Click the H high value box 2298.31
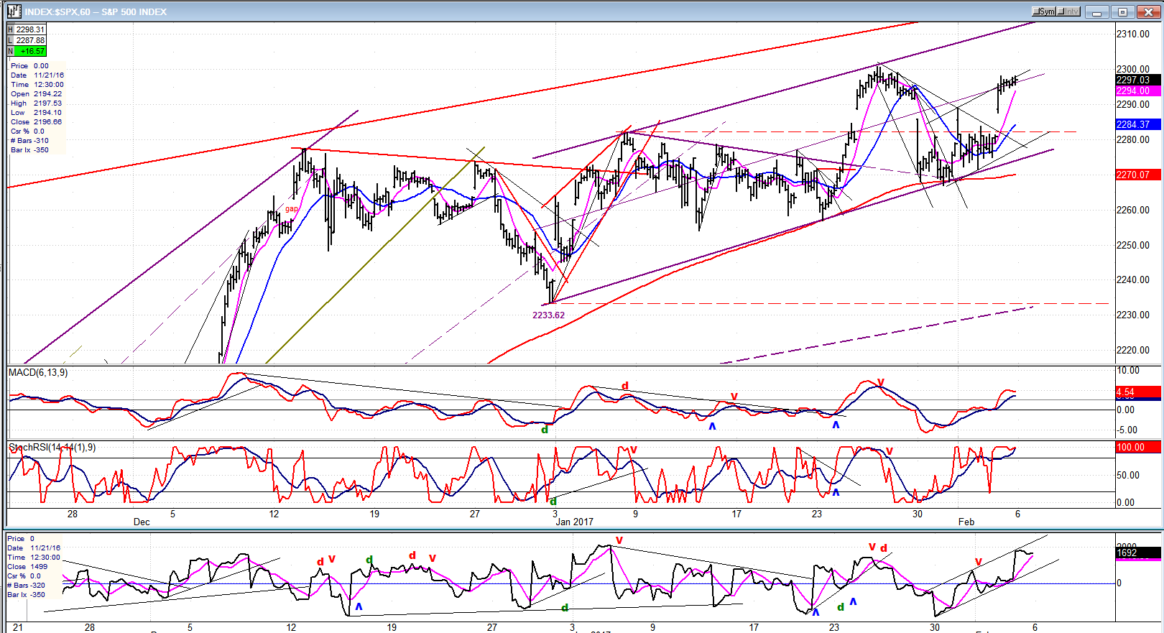Image resolution: width=1164 pixels, height=633 pixels. click(29, 29)
